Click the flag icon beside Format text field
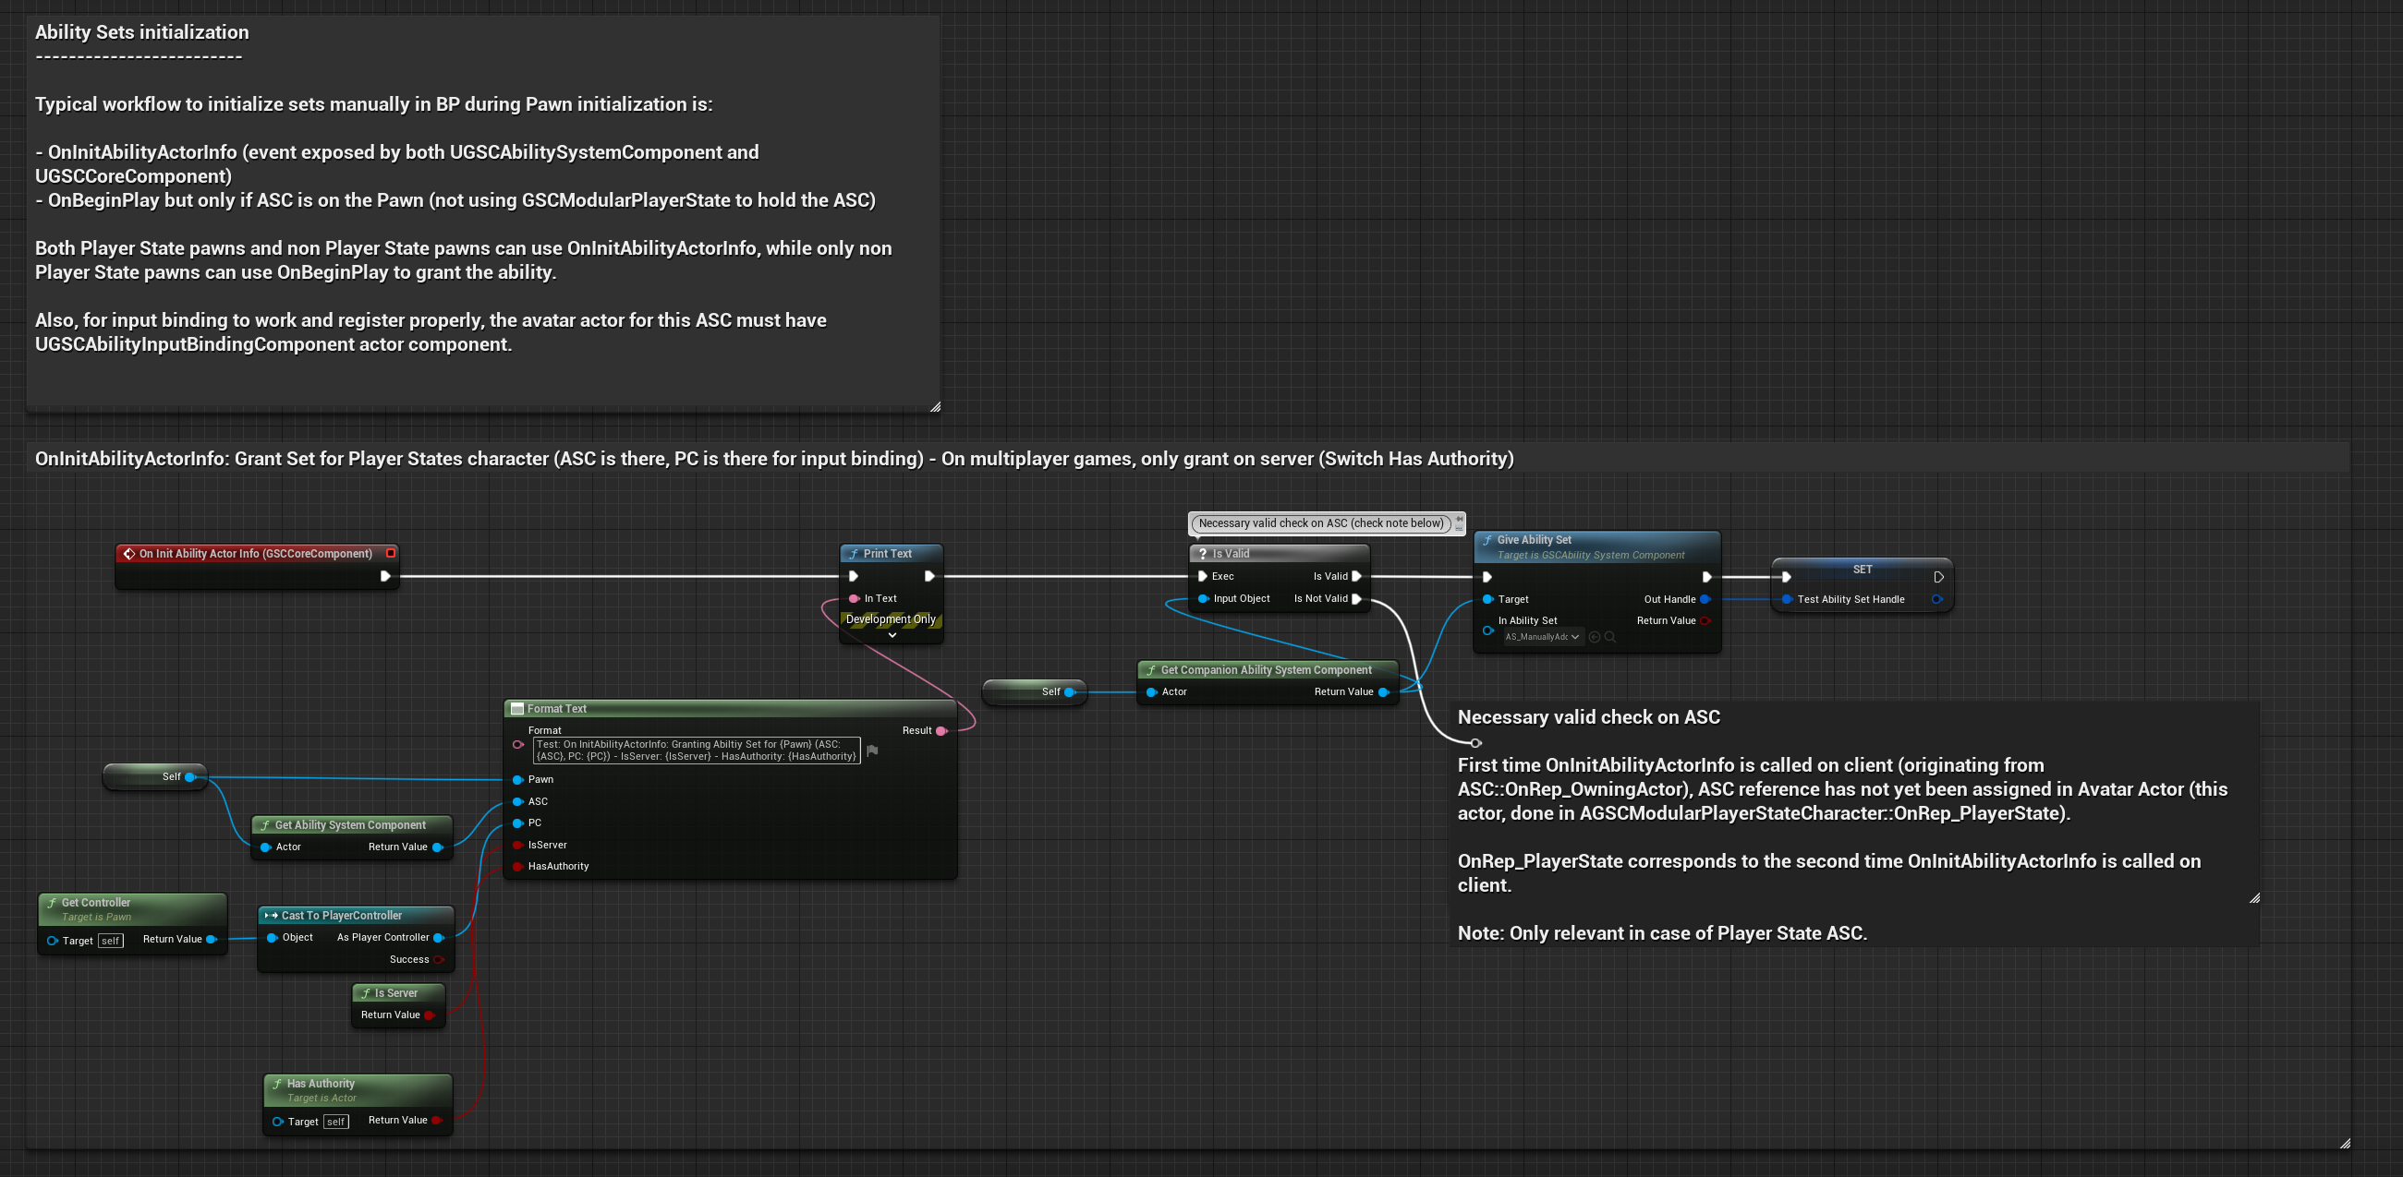The width and height of the screenshot is (2403, 1177). coord(872,751)
